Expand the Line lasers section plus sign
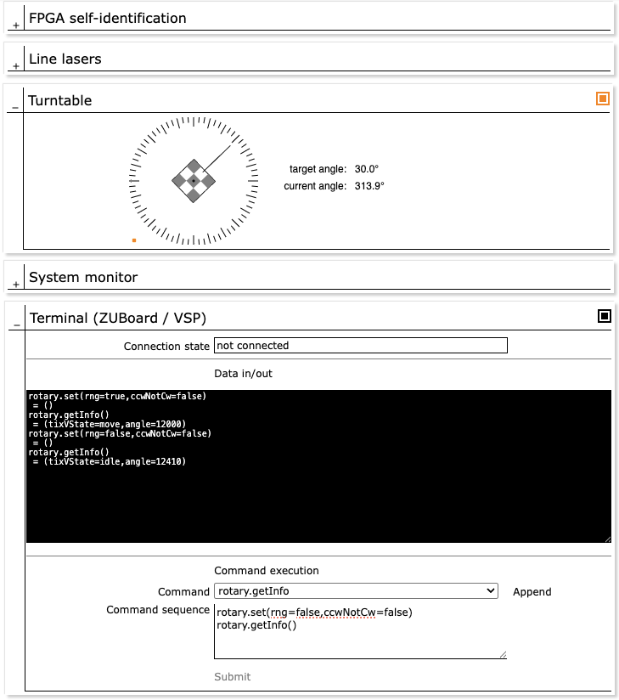Viewport: 619px width, 700px height. coord(15,66)
